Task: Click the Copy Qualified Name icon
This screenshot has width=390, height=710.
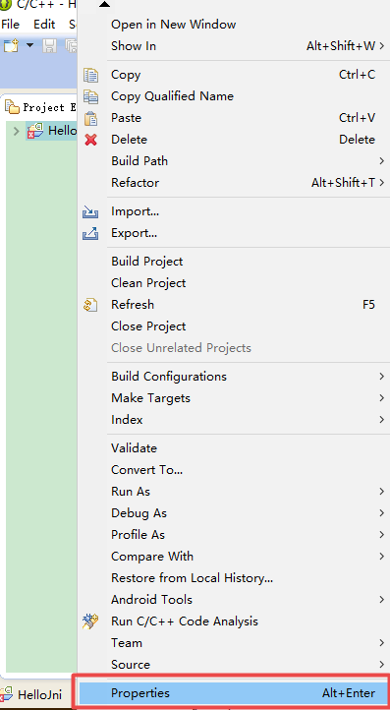Action: coord(91,96)
